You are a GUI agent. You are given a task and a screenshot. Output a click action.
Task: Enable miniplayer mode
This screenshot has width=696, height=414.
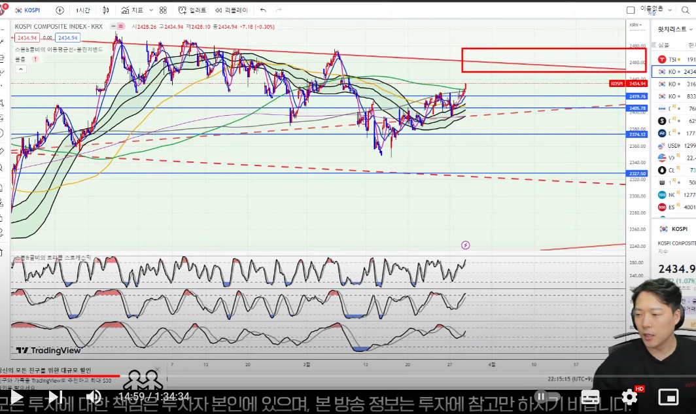(x=669, y=397)
